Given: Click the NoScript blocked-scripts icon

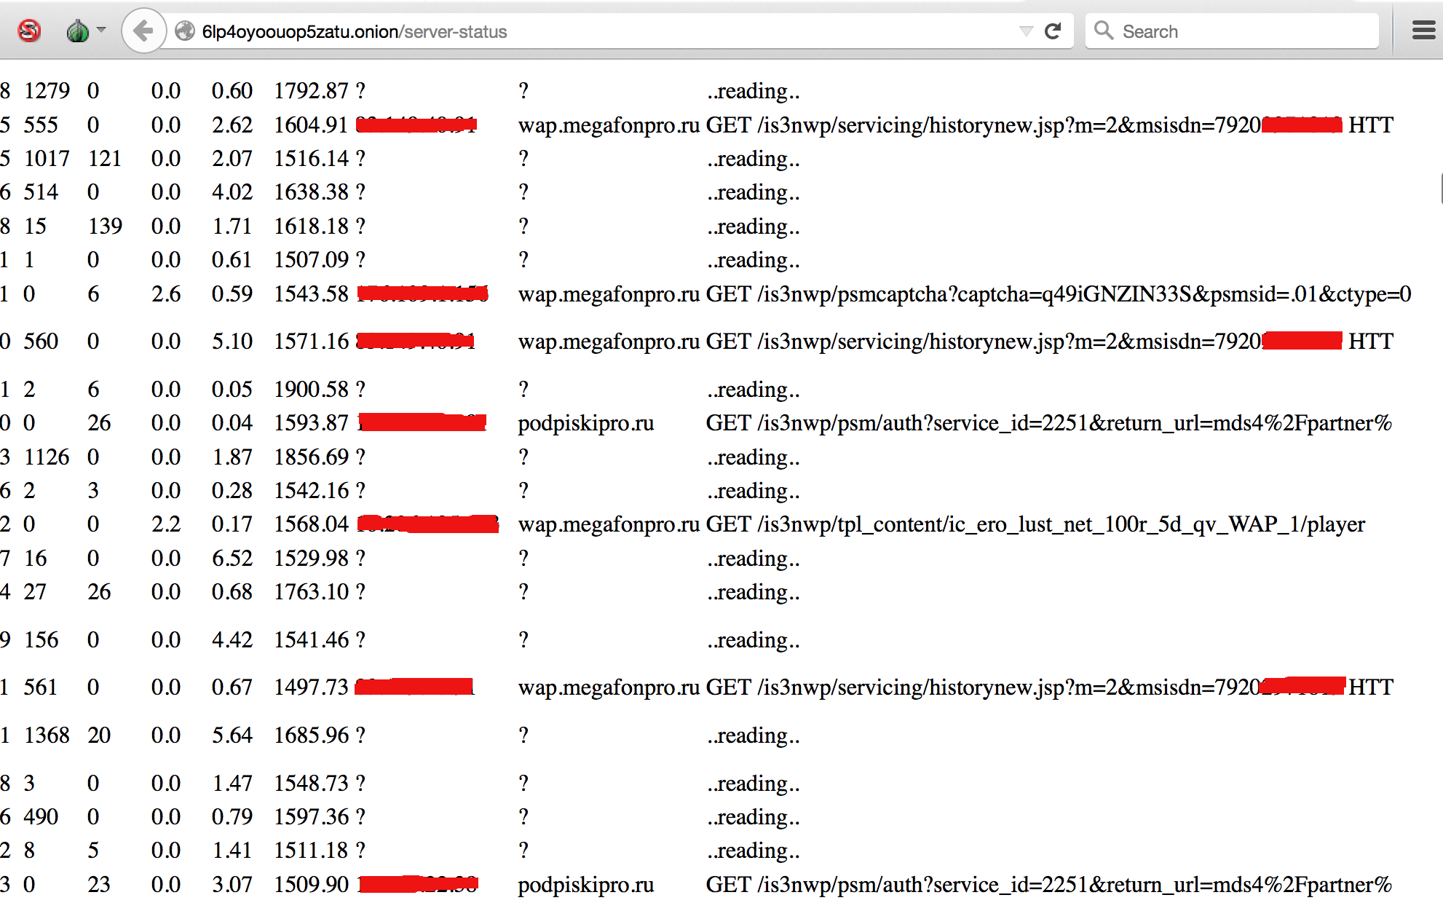Looking at the screenshot, I should (29, 31).
